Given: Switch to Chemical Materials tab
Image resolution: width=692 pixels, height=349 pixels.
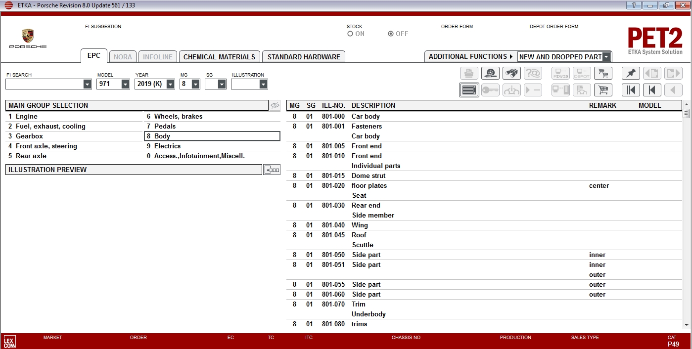Looking at the screenshot, I should tap(219, 57).
